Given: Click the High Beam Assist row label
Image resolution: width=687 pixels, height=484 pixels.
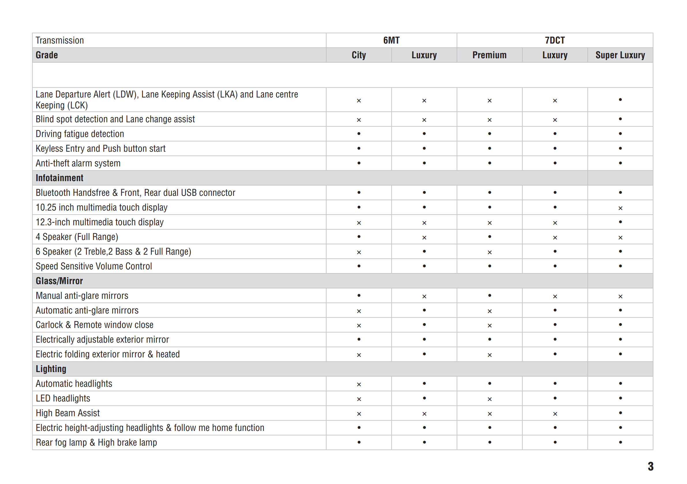Looking at the screenshot, I should tap(67, 413).
